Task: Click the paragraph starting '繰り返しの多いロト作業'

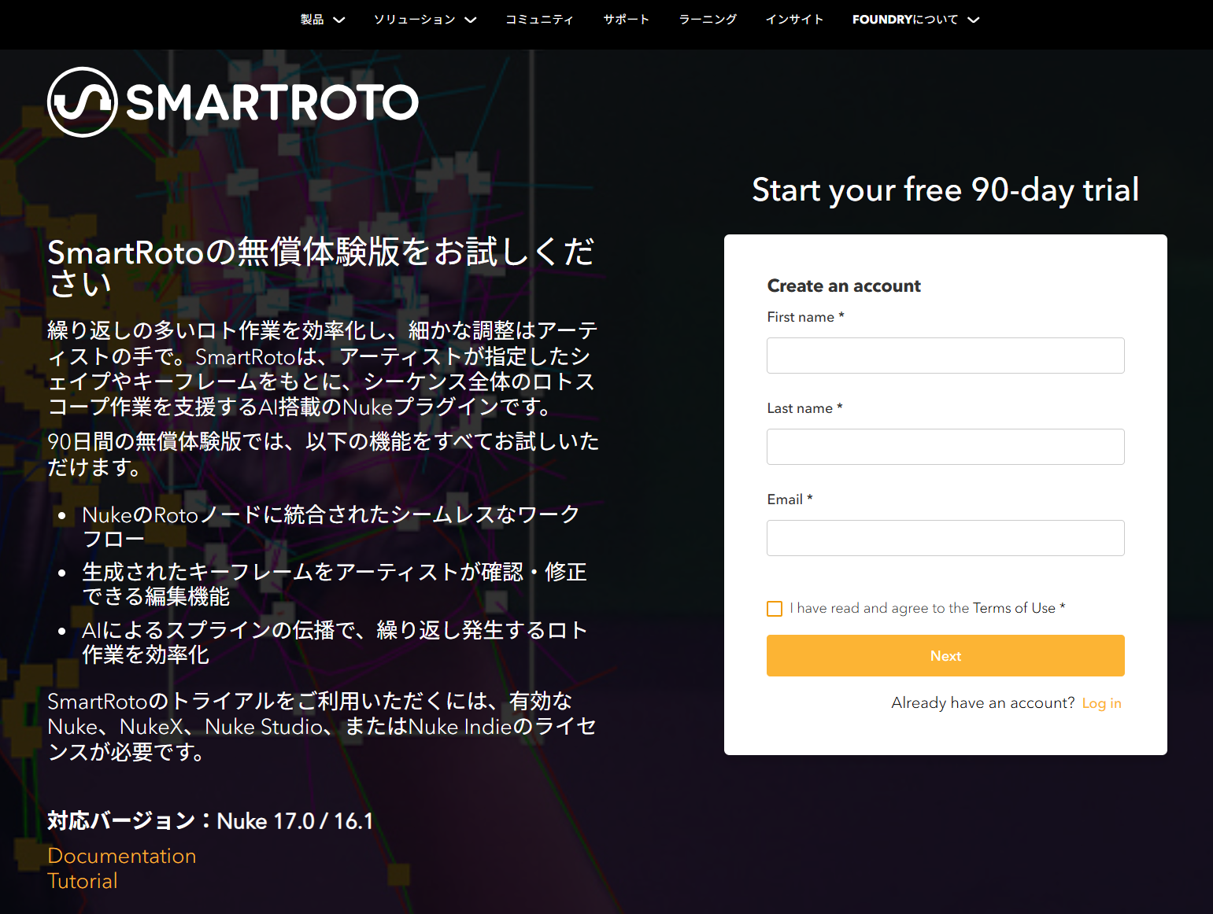Action: (x=323, y=369)
